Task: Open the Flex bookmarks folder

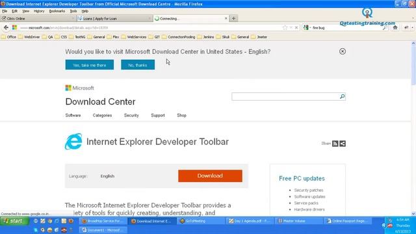Action: [113, 37]
